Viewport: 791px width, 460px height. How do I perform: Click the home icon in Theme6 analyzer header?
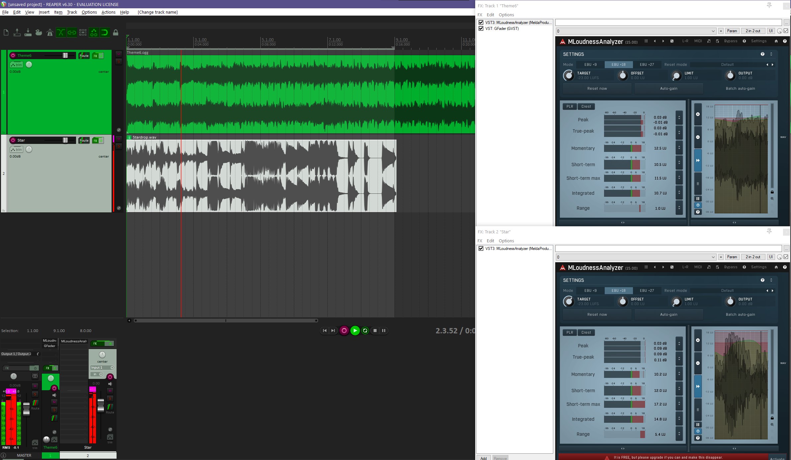[776, 41]
